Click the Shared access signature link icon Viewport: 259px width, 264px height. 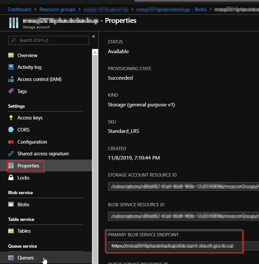[11, 154]
